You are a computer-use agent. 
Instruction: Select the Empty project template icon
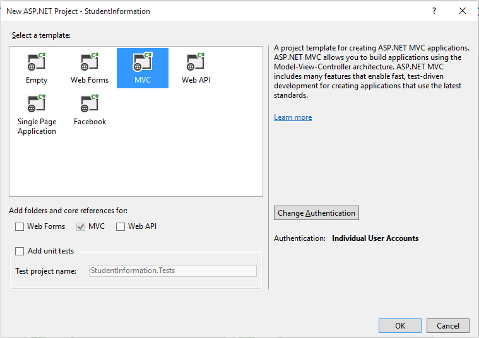(37, 62)
